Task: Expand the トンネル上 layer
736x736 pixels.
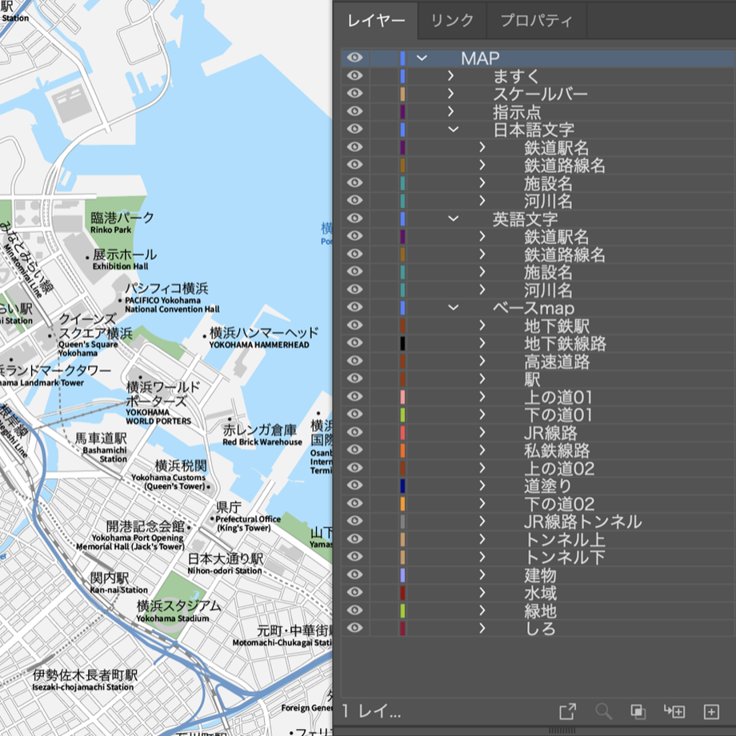Action: point(482,539)
